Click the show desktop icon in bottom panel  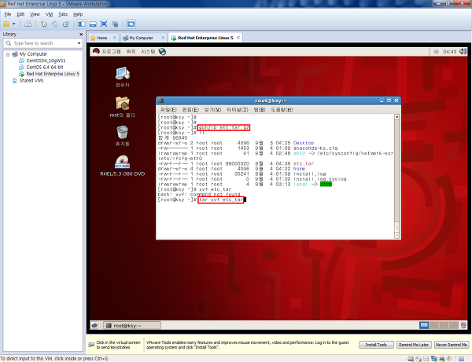[x=95, y=325]
